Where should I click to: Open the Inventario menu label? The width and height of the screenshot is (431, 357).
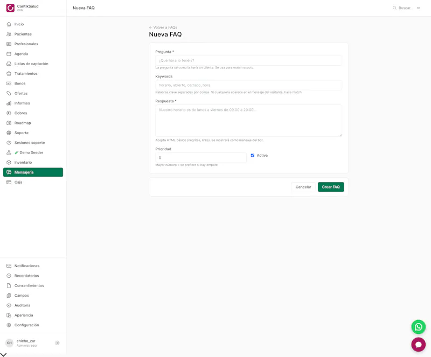coord(23,163)
